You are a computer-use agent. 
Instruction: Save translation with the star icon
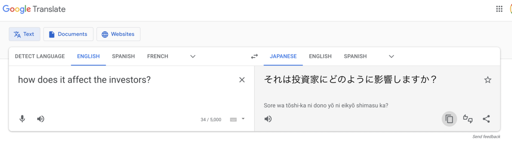click(x=488, y=80)
